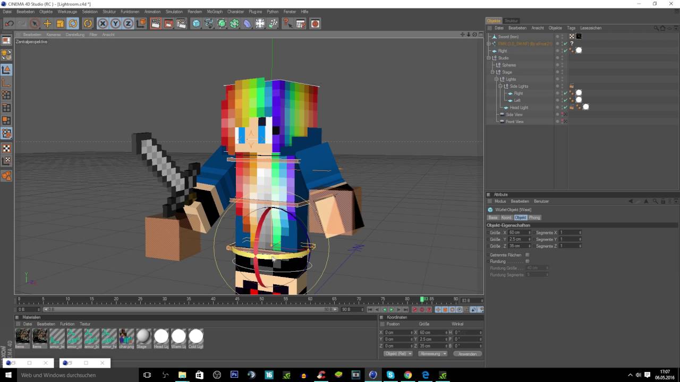
Task: Render the current view with clapperboard icon
Action: pos(156,23)
